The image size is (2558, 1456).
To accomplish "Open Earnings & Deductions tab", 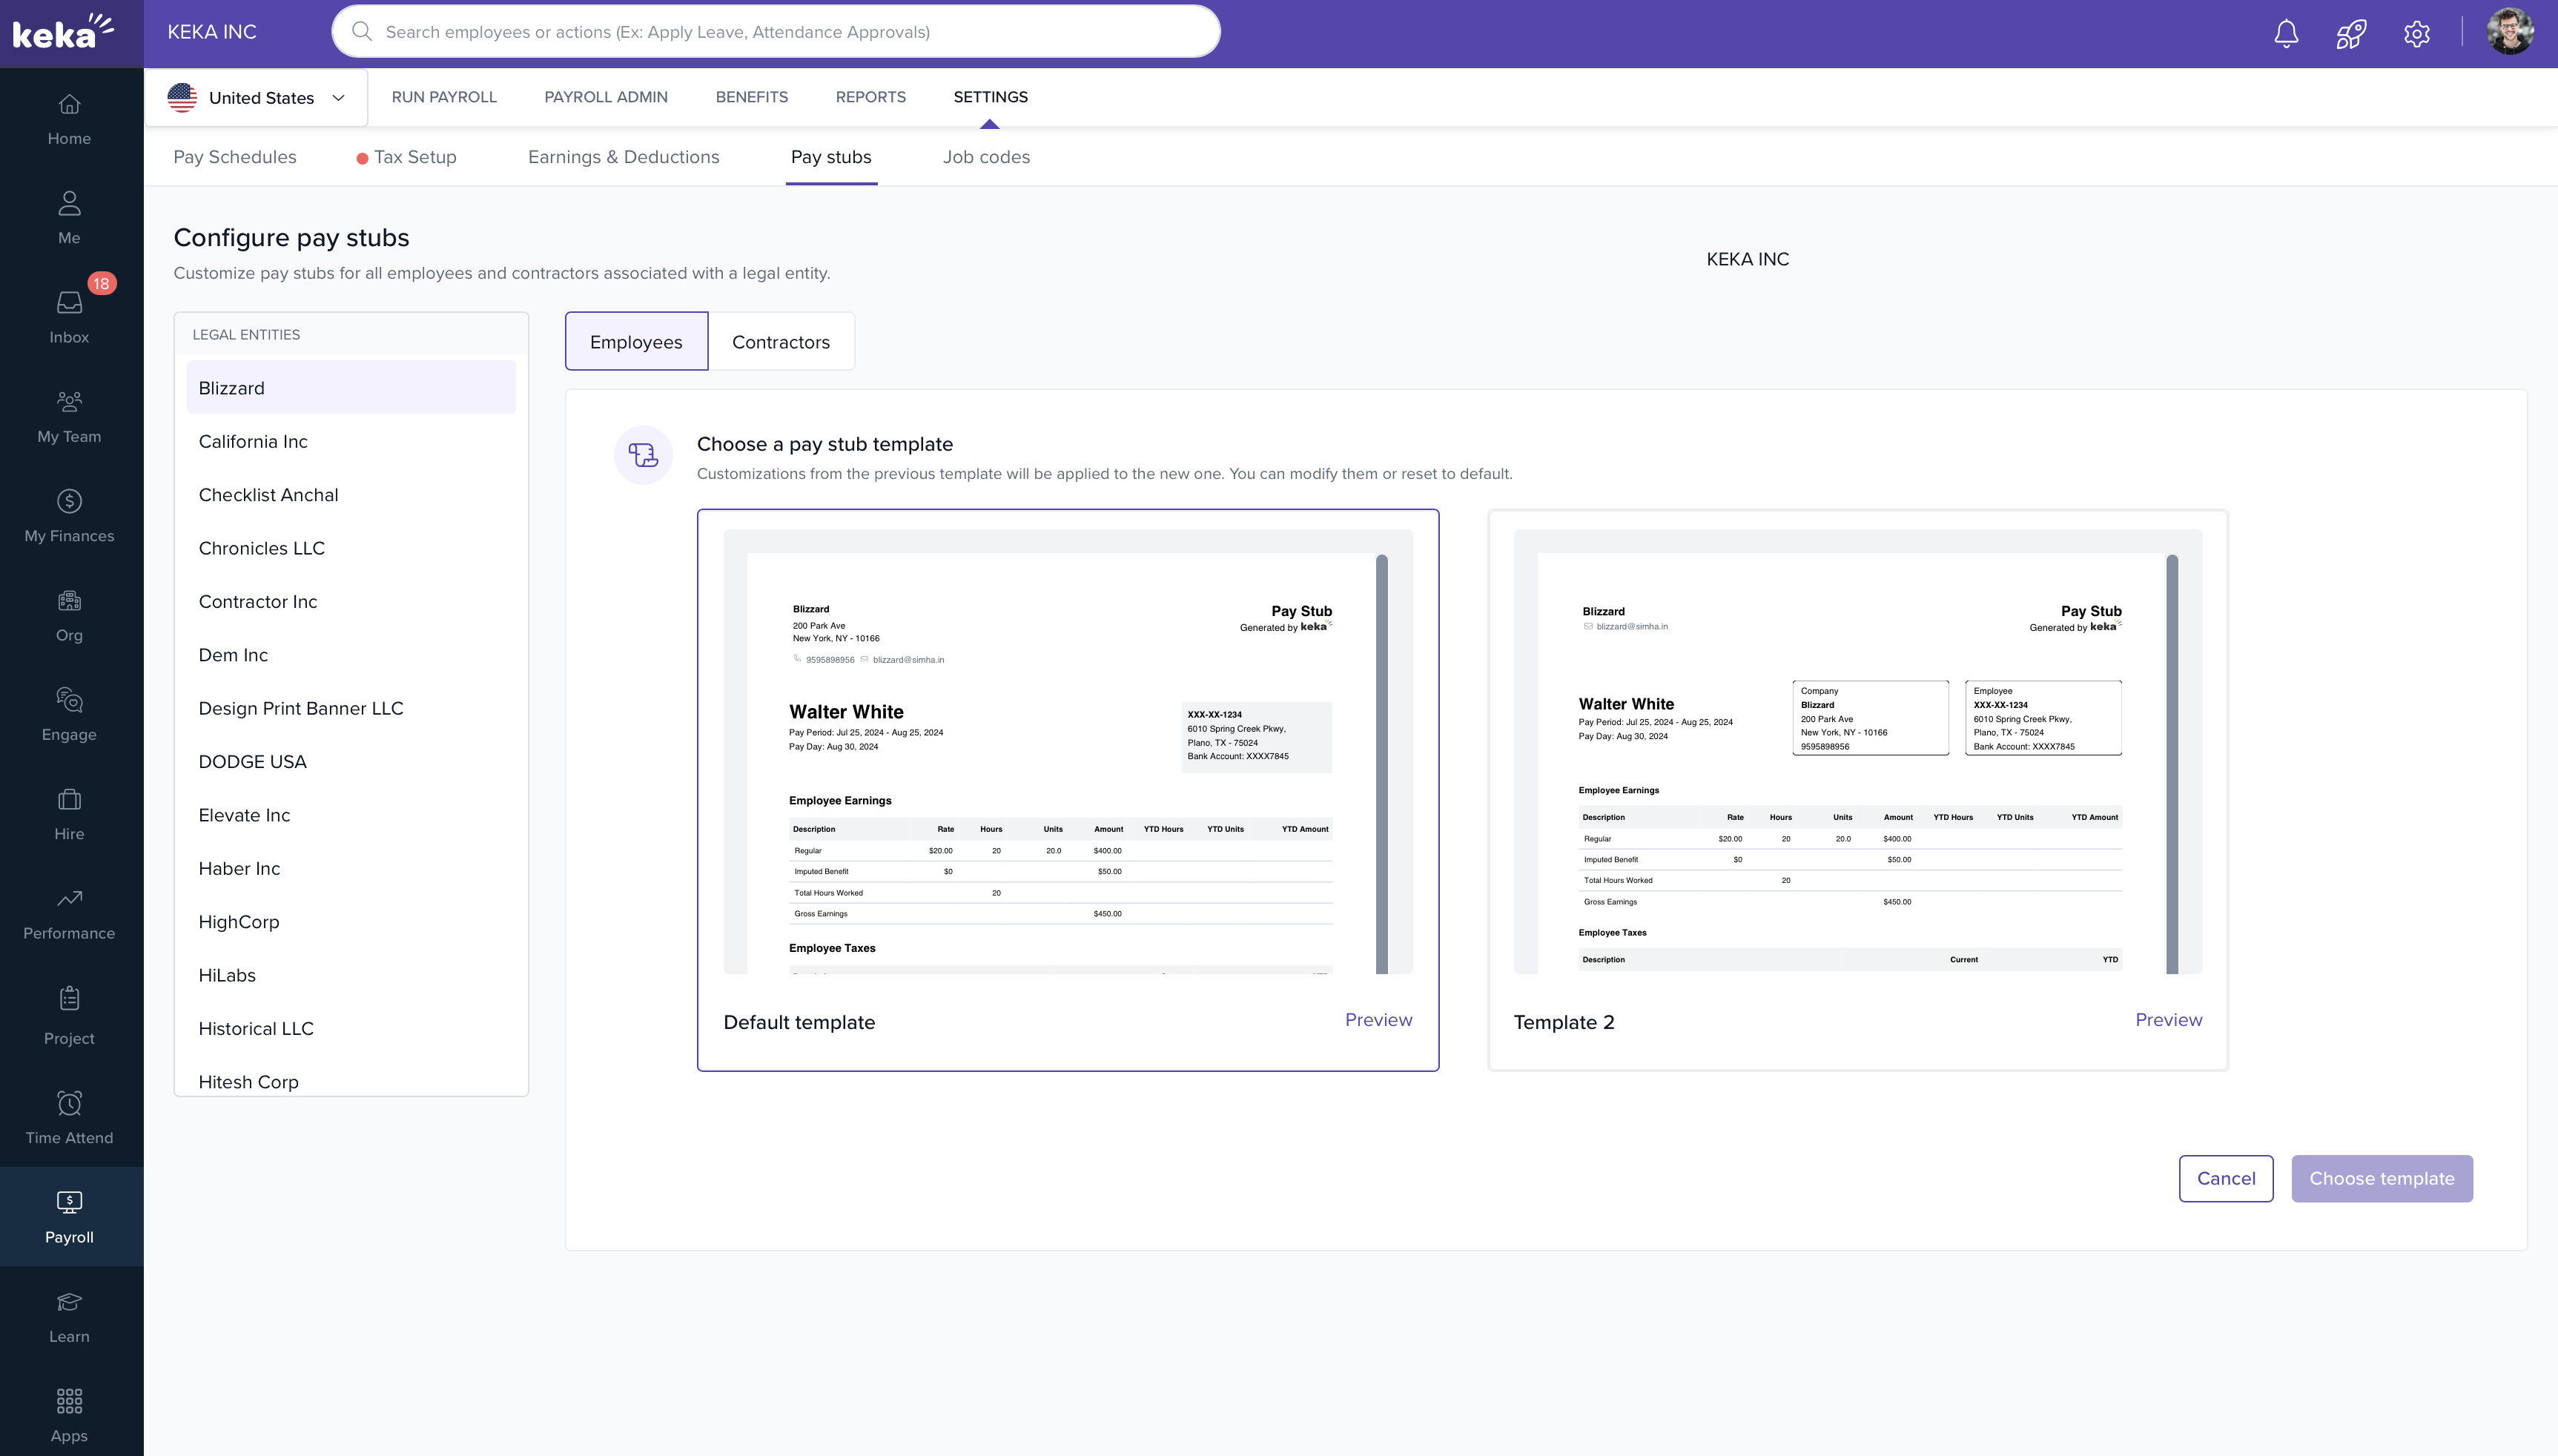I will 623,157.
